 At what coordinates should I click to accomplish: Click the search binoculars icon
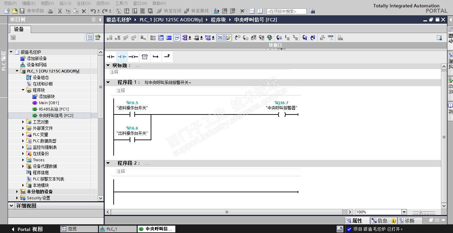point(312,11)
